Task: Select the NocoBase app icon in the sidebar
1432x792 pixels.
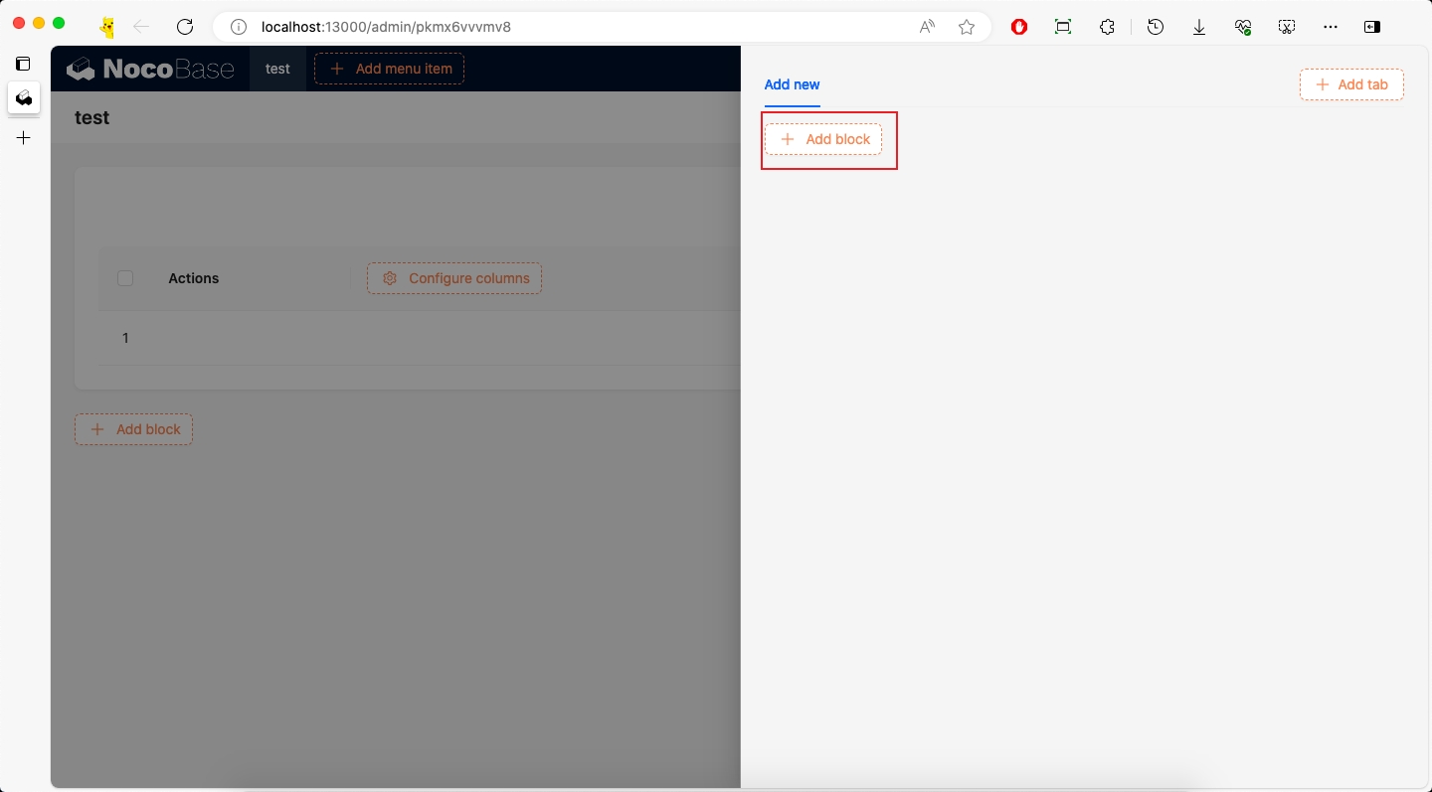Action: [24, 98]
